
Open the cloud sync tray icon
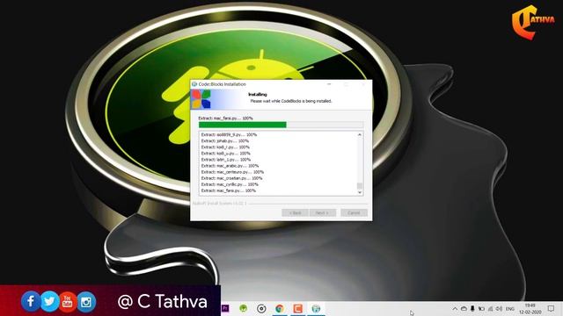pyautogui.click(x=464, y=309)
